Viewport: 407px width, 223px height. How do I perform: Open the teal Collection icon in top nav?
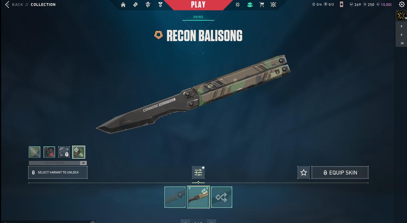[x=250, y=4]
